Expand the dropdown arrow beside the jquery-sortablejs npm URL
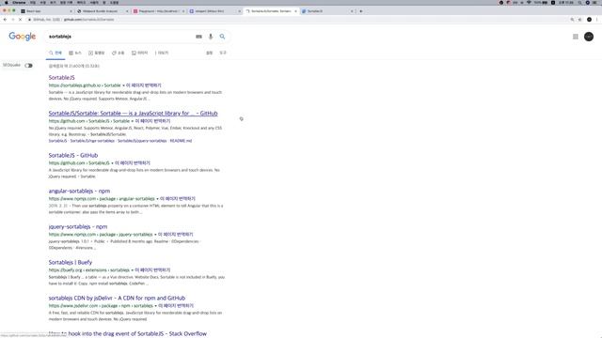Screen dimensions: 602x338 [155, 235]
